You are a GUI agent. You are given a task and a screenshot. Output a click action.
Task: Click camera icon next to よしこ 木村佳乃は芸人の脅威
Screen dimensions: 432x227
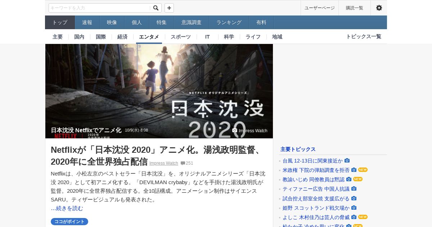(354, 217)
